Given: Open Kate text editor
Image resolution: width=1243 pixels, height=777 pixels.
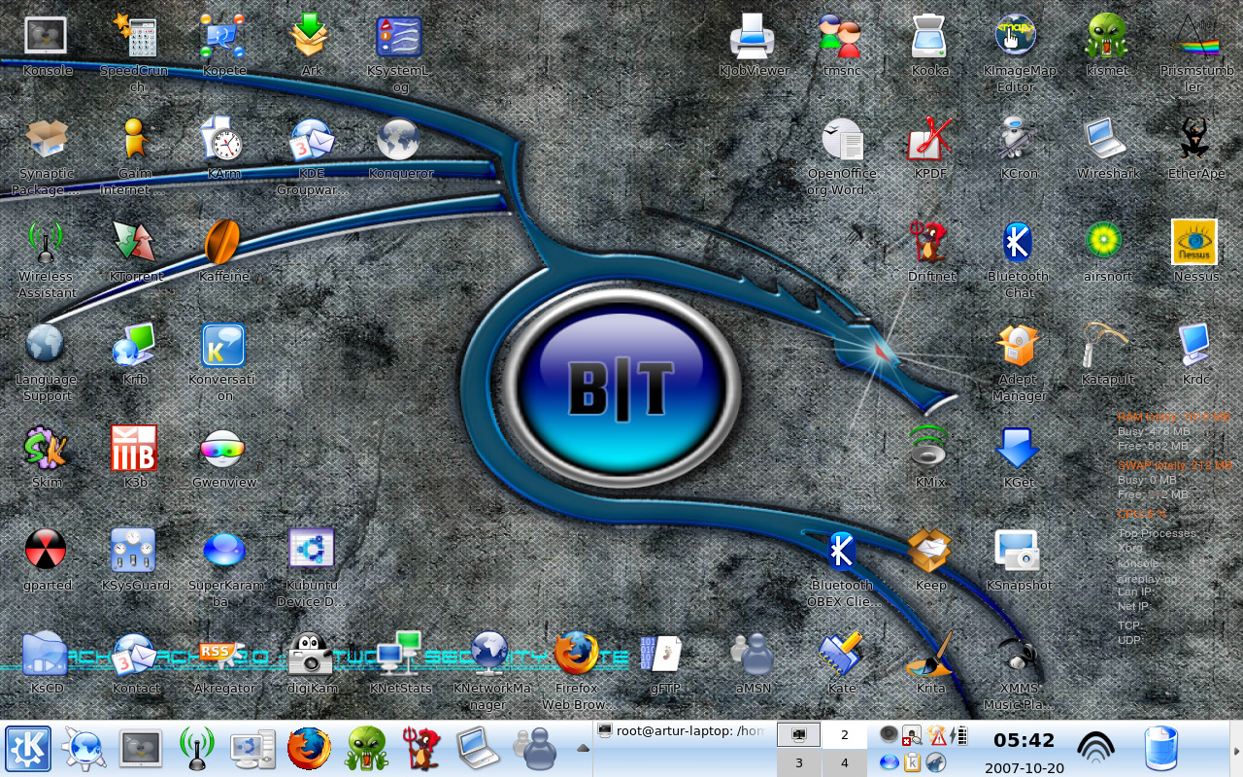Looking at the screenshot, I should coord(841,653).
